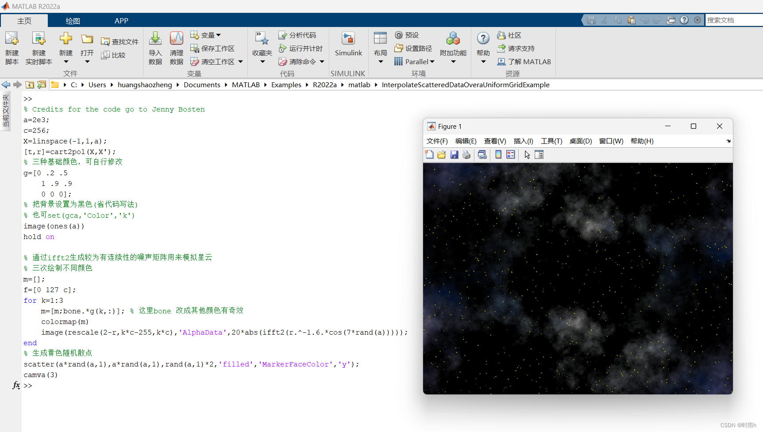Image resolution: width=763 pixels, height=432 pixels.
Task: Click Request Support (请求支持)
Action: [516, 48]
